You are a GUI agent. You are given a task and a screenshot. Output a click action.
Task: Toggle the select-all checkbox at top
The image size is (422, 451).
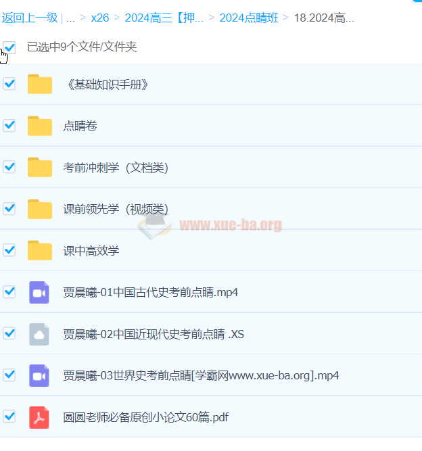click(9, 47)
